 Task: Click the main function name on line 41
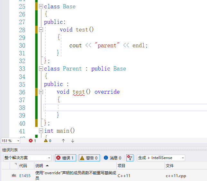(x=63, y=131)
